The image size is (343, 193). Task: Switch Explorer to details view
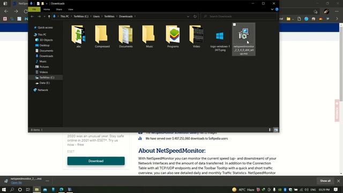(x=270, y=130)
